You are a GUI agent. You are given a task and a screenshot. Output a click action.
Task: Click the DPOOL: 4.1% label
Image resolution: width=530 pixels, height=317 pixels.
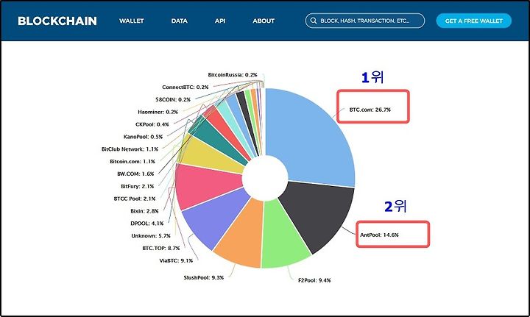pyautogui.click(x=147, y=224)
